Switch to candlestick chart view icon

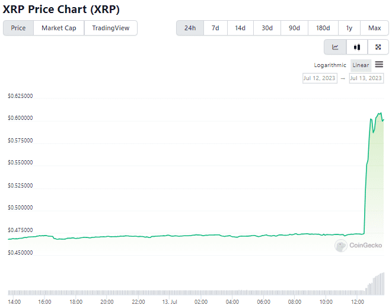[357, 47]
